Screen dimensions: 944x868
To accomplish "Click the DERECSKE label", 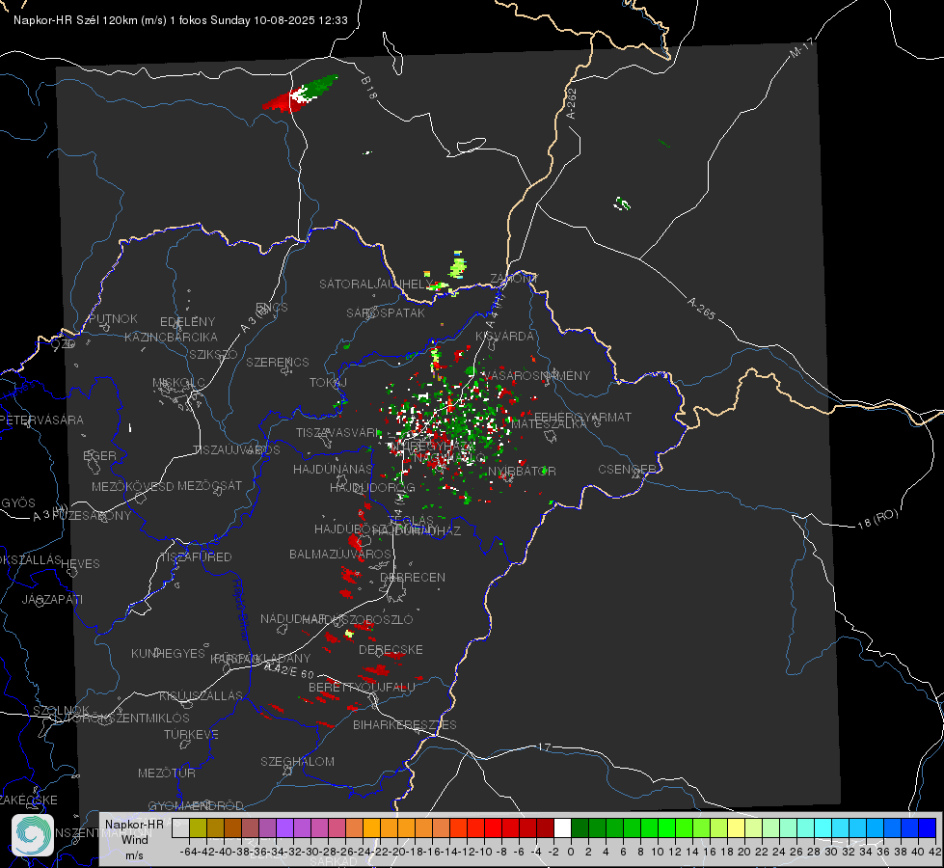I will click(391, 649).
